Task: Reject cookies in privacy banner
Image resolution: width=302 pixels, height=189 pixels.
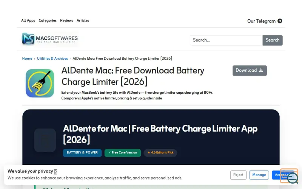Action: click(x=238, y=175)
